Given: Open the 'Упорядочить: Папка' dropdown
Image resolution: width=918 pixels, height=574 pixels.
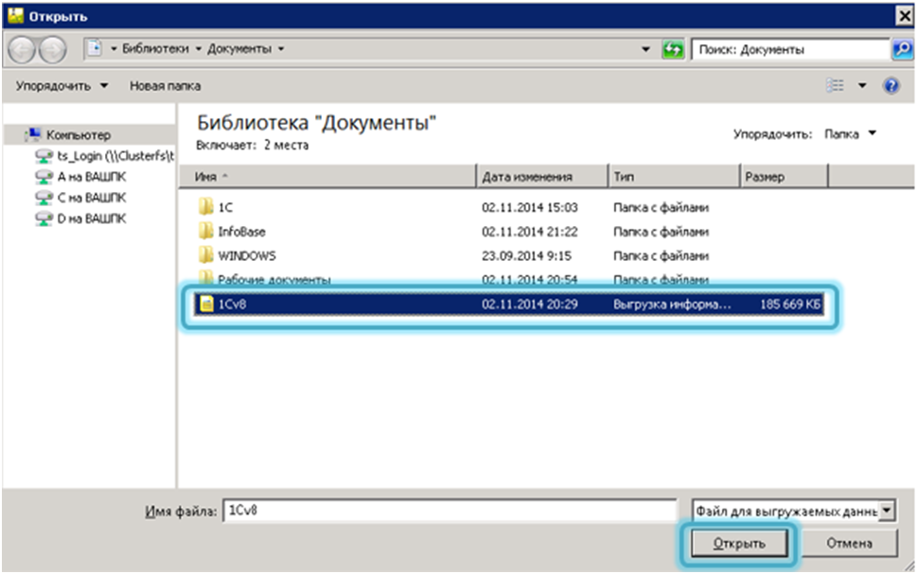Looking at the screenshot, I should point(851,134).
